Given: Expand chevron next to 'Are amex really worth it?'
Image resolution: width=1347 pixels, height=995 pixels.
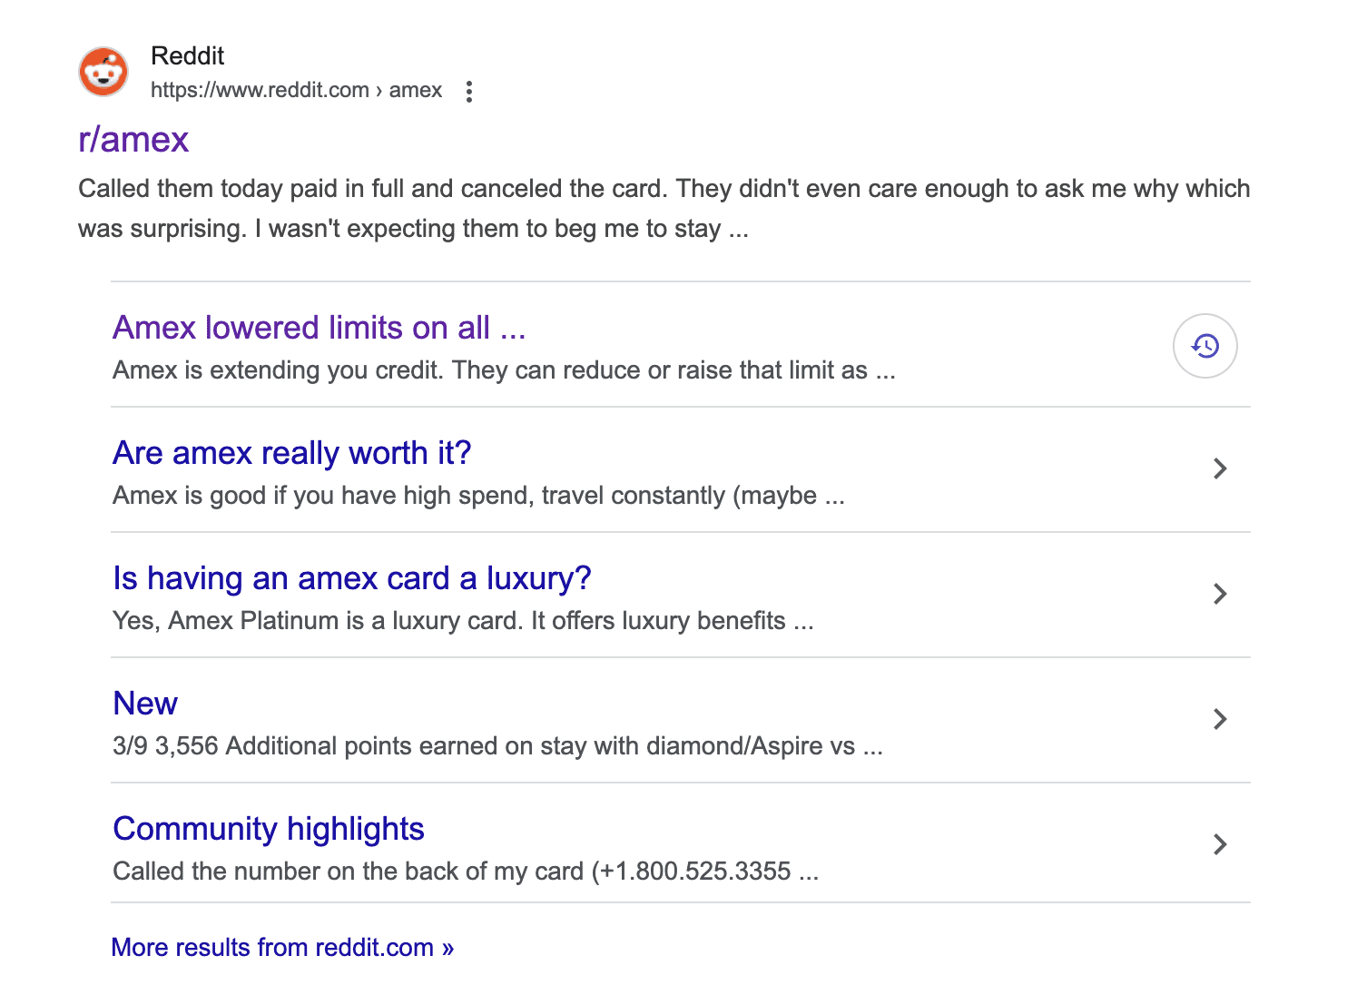Looking at the screenshot, I should (x=1220, y=468).
